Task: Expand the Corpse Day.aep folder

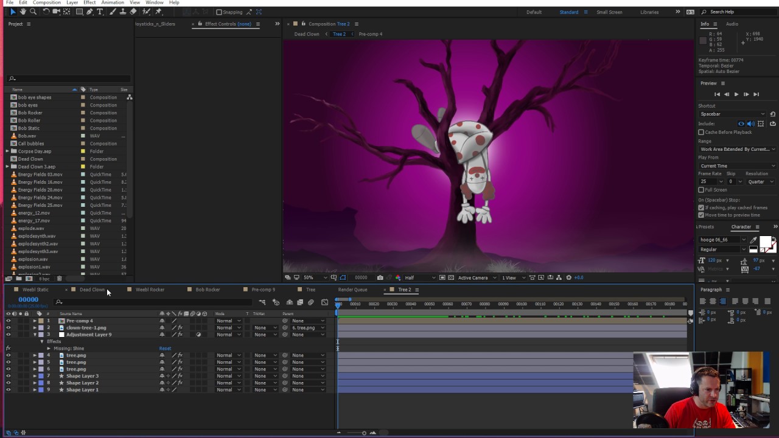Action: coord(7,151)
